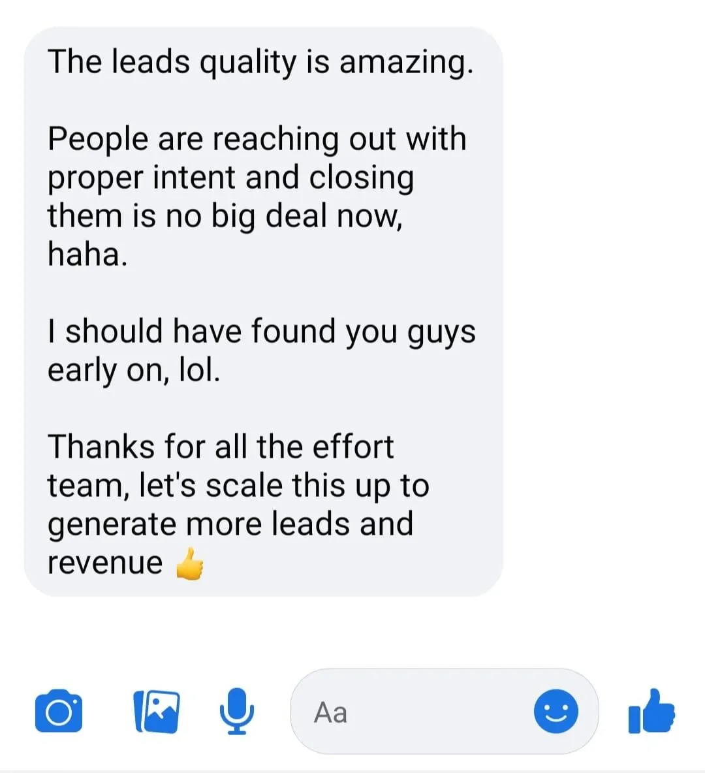Select the line 'The leads quality is amazing.'
Image resolution: width=705 pixels, height=773 pixels.
[x=260, y=64]
